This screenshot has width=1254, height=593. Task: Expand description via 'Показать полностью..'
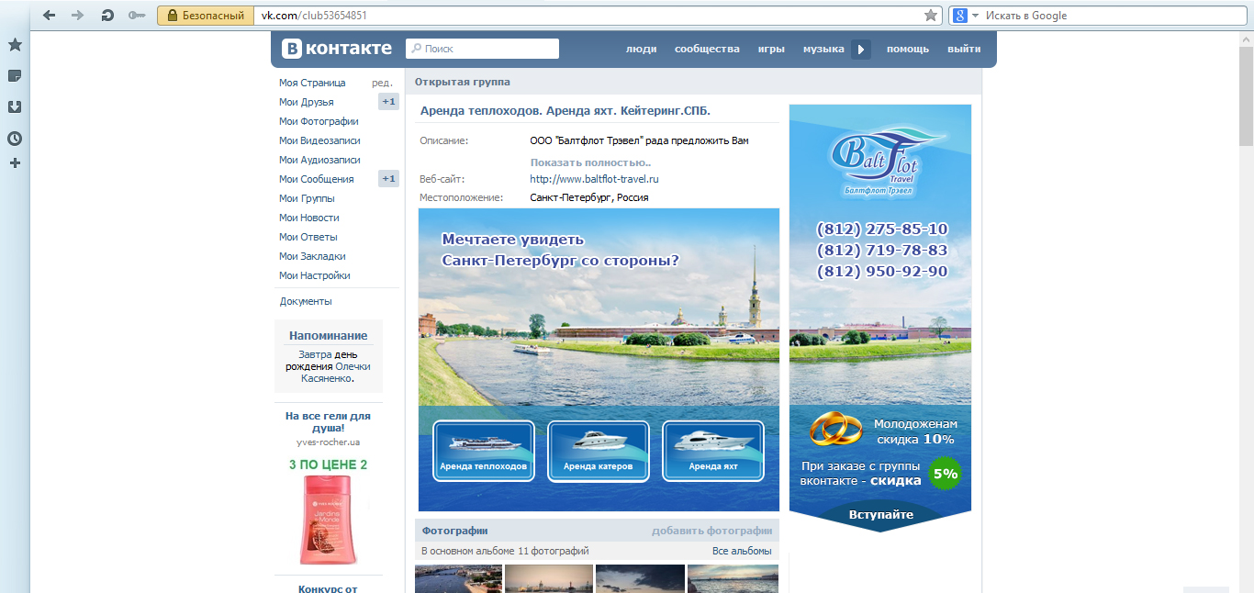point(590,162)
